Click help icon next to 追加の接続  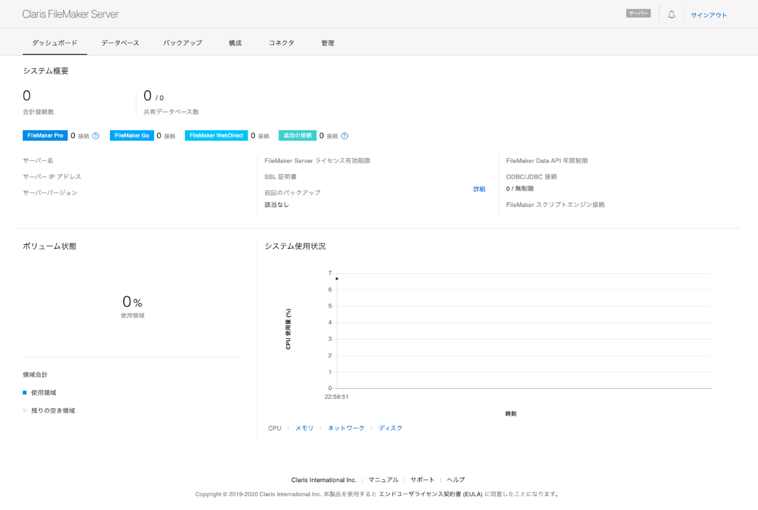345,136
